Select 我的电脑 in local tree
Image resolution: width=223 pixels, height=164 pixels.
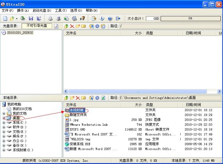pyautogui.click(x=14, y=104)
